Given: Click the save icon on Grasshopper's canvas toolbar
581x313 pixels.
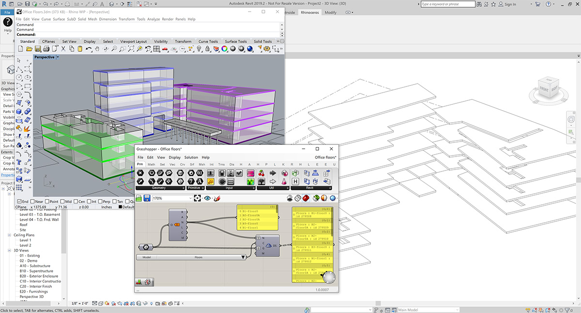Looking at the screenshot, I should click(x=147, y=198).
